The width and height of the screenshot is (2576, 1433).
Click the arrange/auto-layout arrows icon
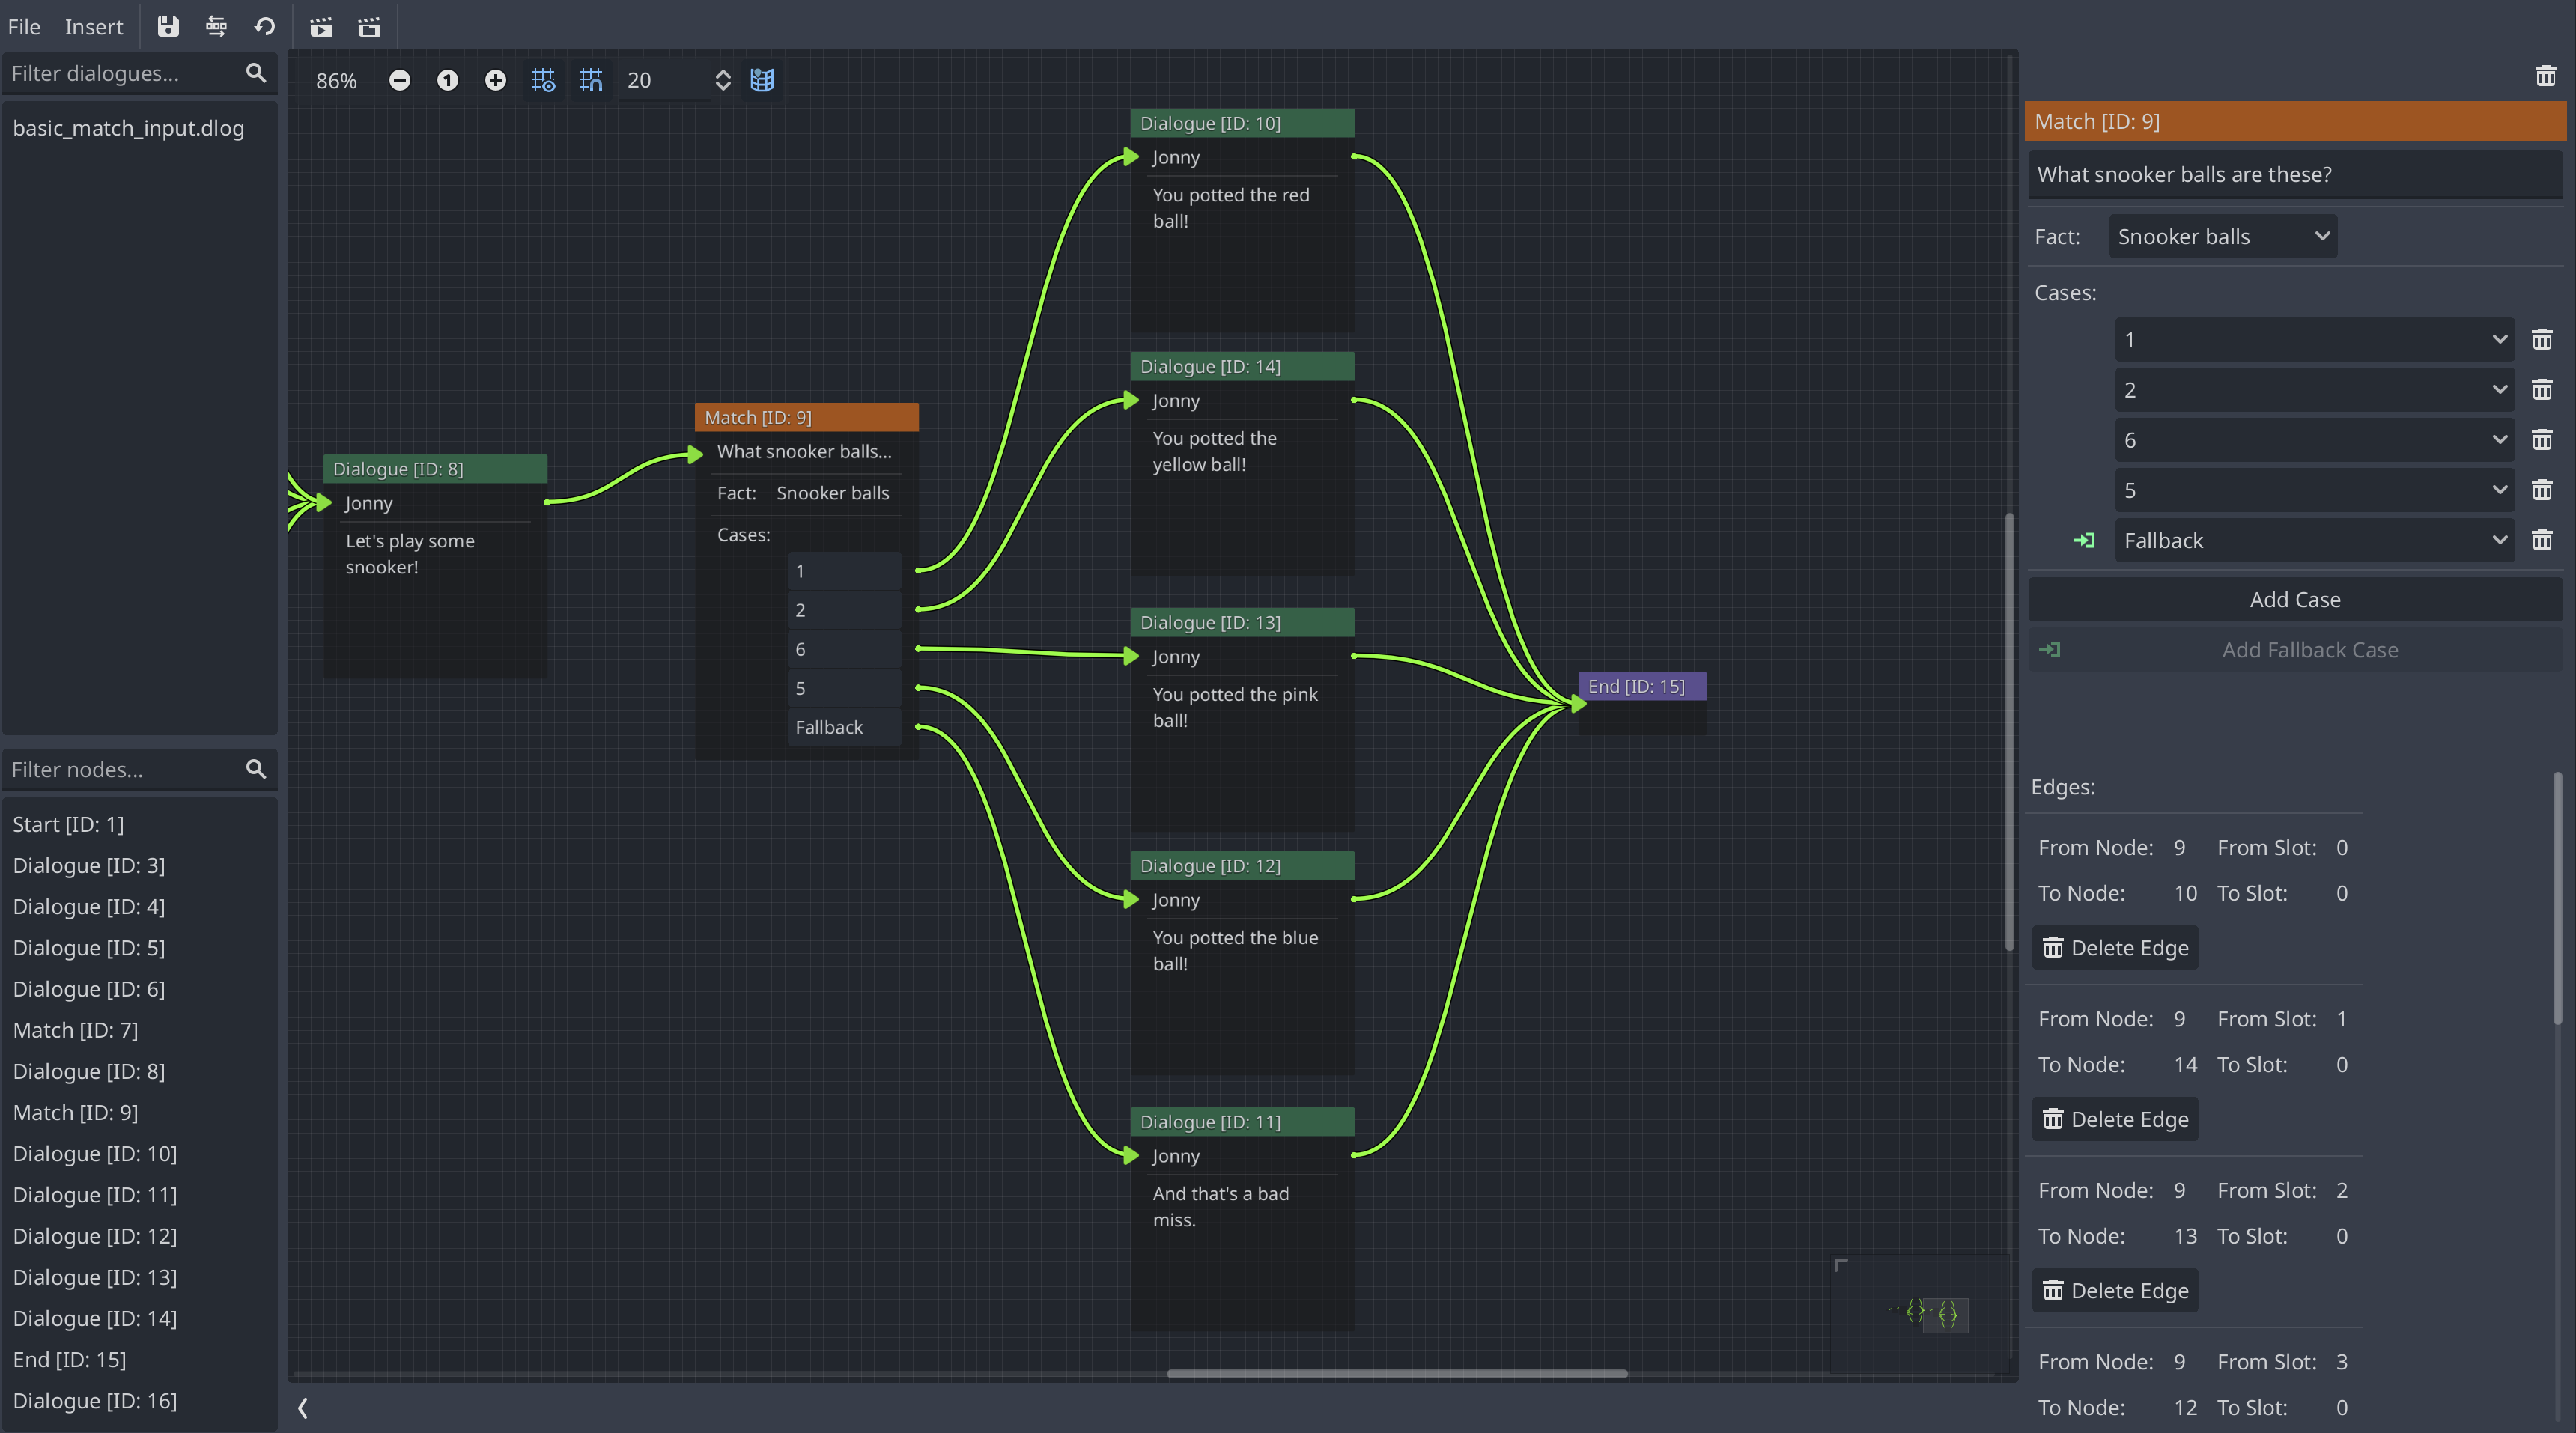(x=216, y=27)
